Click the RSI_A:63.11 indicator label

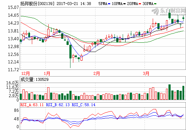(x=32, y=105)
